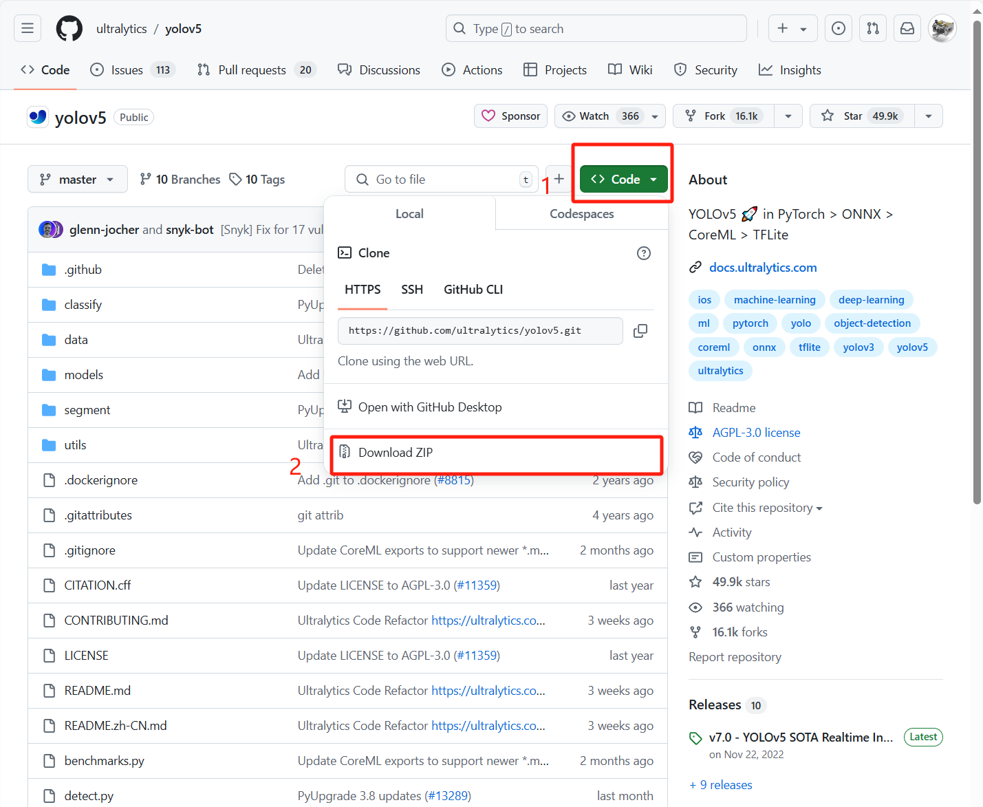Open the .dockerignore file
The height and width of the screenshot is (807, 983).
(101, 480)
